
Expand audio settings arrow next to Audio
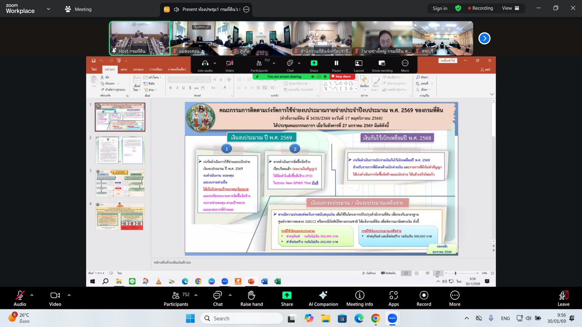pos(32,295)
